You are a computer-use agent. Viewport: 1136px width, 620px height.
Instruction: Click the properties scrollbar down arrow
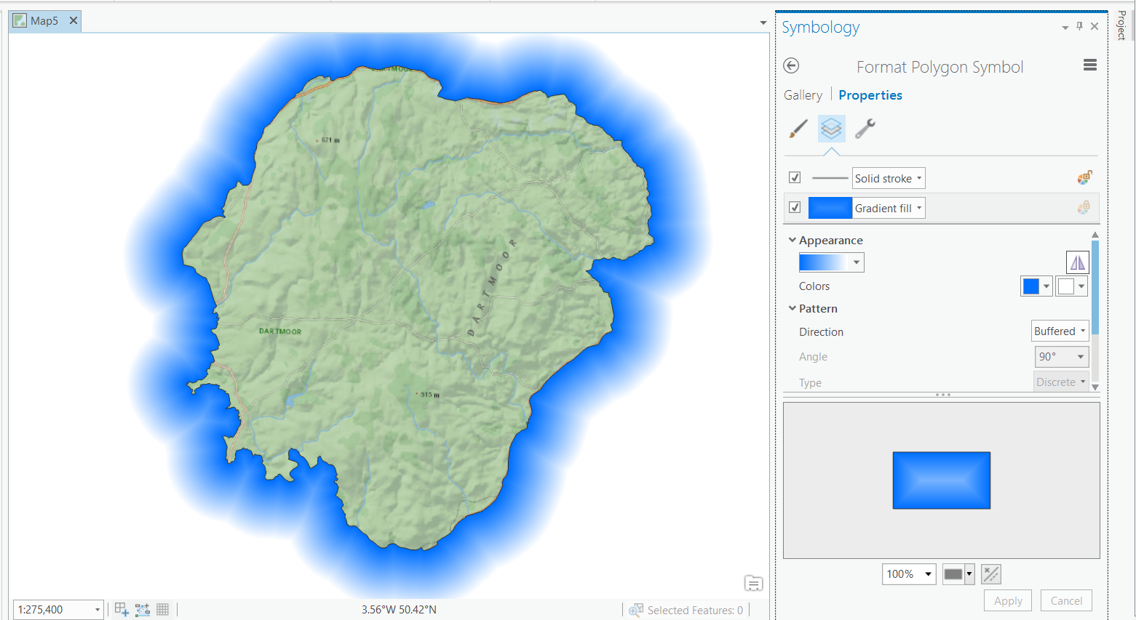[1095, 387]
